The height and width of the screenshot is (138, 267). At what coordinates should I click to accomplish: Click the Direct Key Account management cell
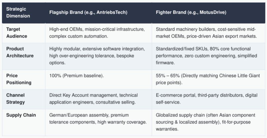pyautogui.click(x=94, y=99)
